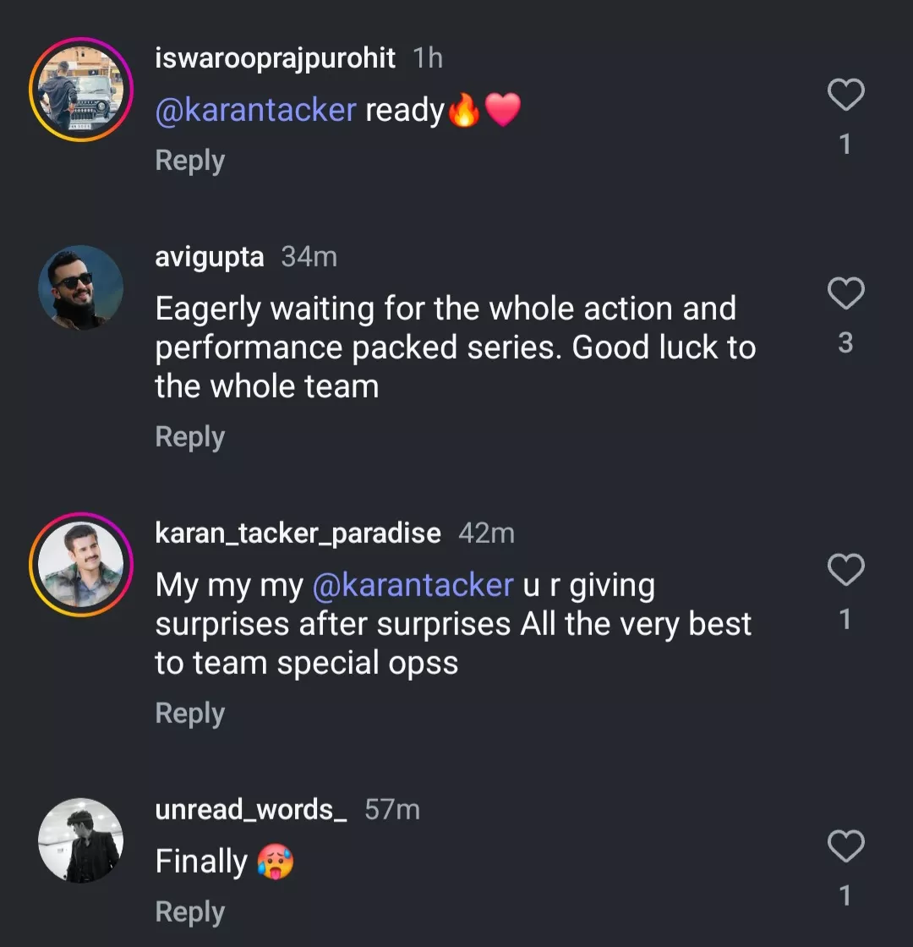The height and width of the screenshot is (947, 913).
Task: Visit the avigupta username link
Action: tap(210, 257)
